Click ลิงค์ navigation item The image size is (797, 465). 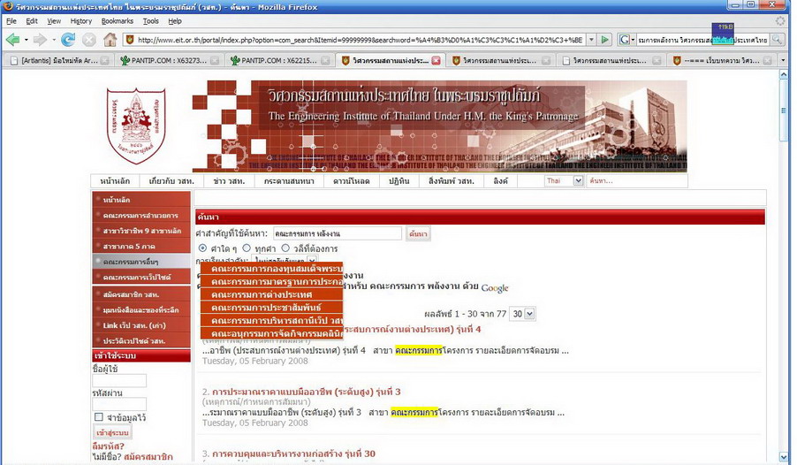(500, 180)
